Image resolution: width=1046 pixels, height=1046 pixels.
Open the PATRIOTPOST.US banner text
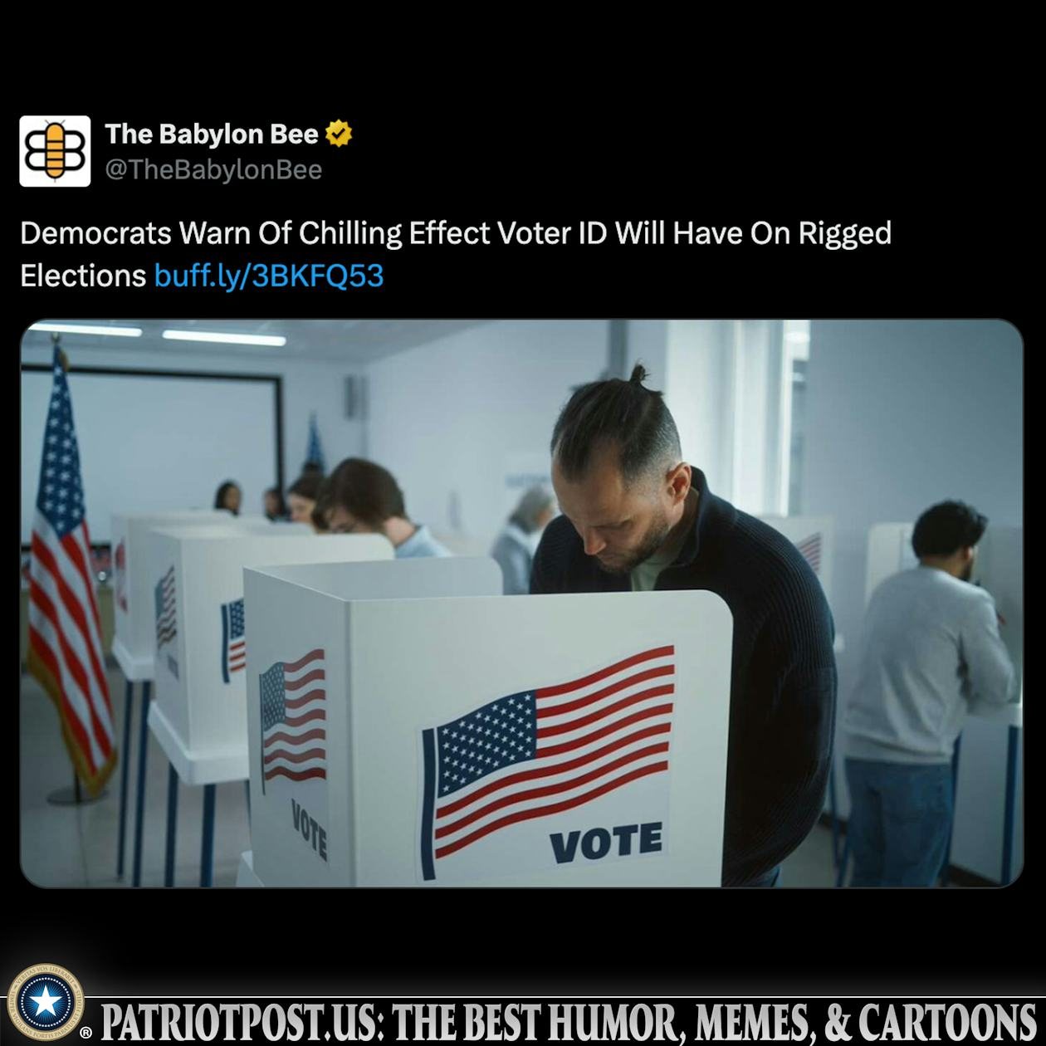click(569, 1022)
